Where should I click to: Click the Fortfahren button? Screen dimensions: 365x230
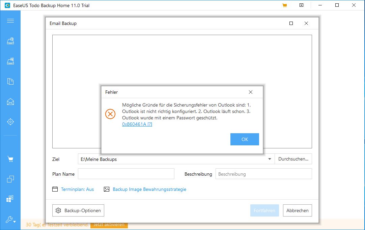(264, 210)
